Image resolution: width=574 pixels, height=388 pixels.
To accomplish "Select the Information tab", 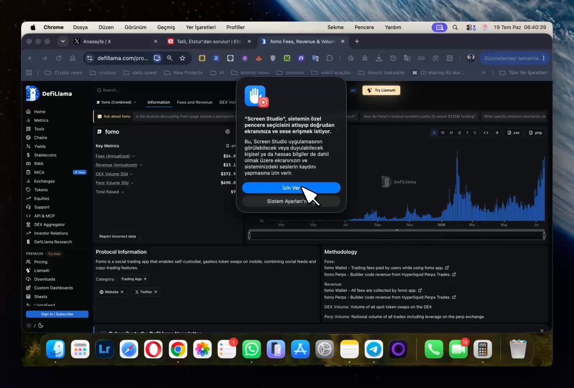I will [x=159, y=102].
